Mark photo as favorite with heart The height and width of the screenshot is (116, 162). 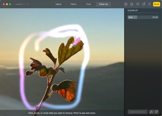point(138,4)
